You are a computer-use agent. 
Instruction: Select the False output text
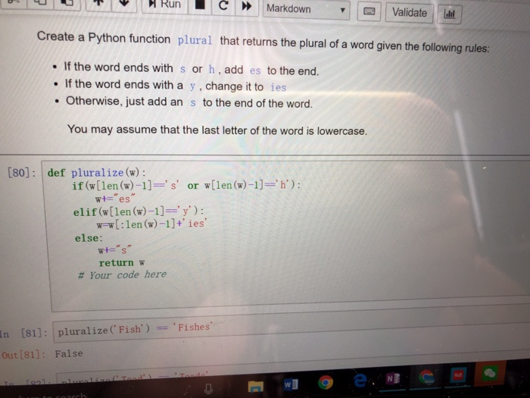69,353
